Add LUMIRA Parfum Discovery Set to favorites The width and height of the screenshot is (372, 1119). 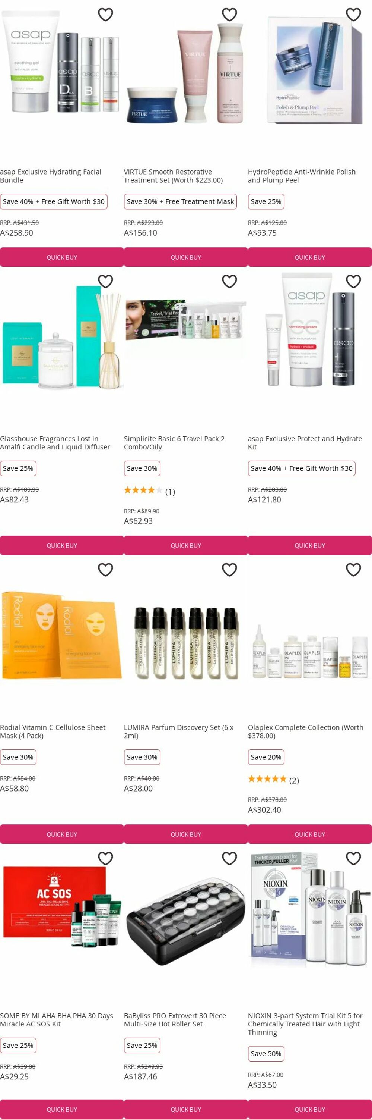click(229, 570)
